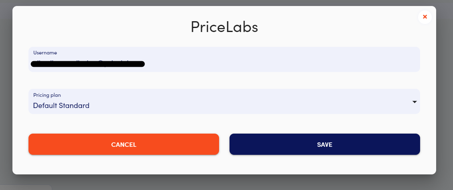Click the orange X icon at top right
The image size is (453, 190).
tap(425, 17)
